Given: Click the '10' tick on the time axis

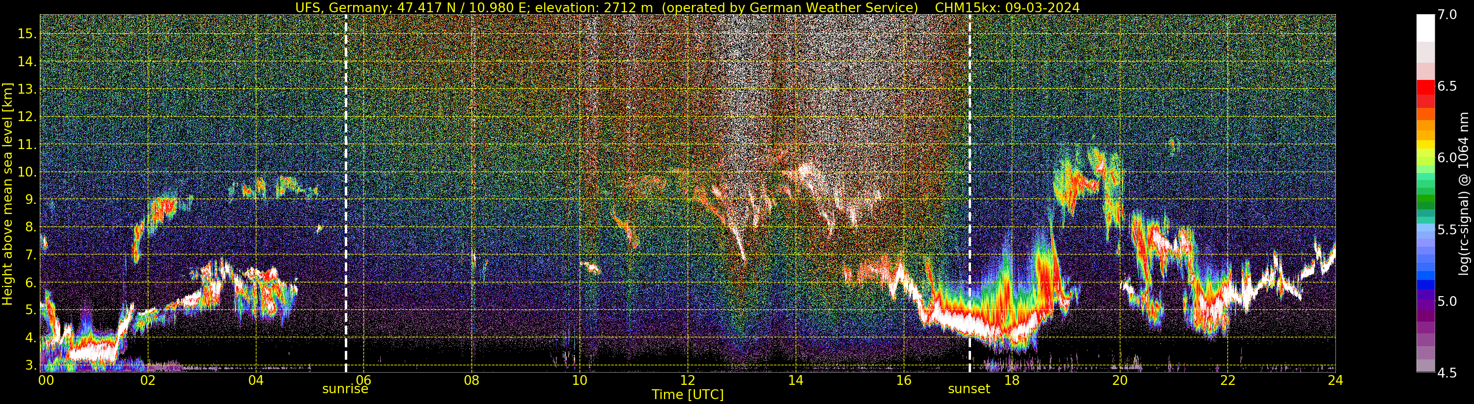Looking at the screenshot, I should (x=580, y=380).
